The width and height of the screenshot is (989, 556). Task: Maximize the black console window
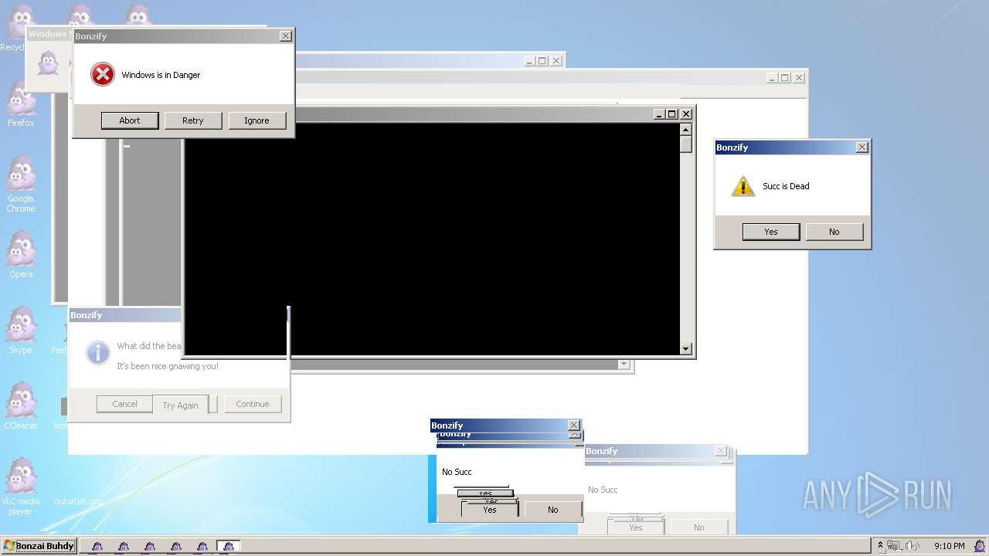(x=672, y=114)
